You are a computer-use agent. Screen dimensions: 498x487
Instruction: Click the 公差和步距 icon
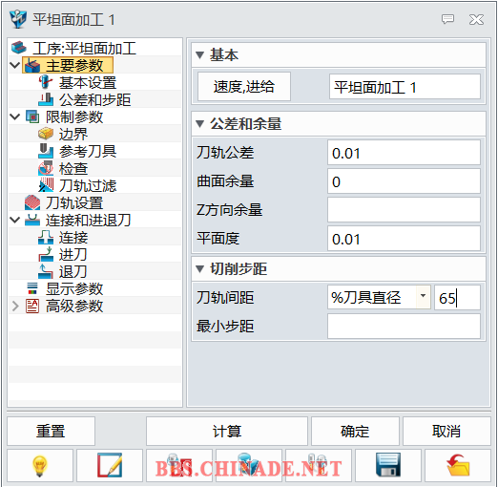46,99
